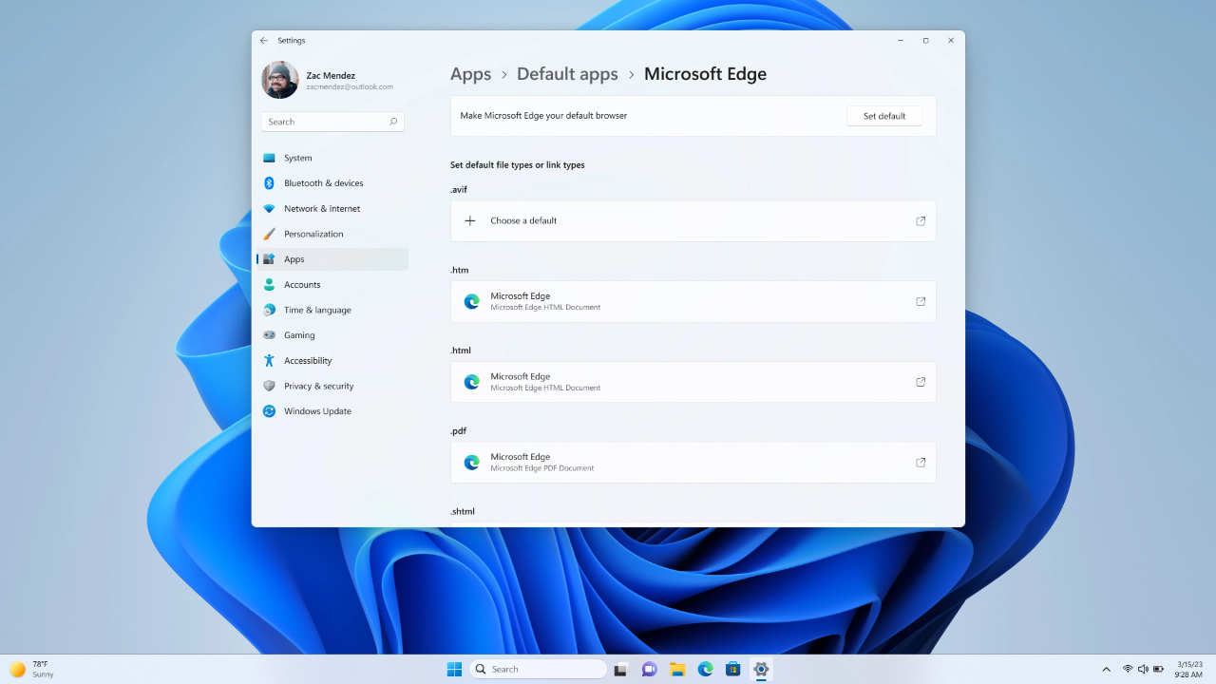Open Windows Update settings
This screenshot has height=684, width=1216.
click(332, 411)
